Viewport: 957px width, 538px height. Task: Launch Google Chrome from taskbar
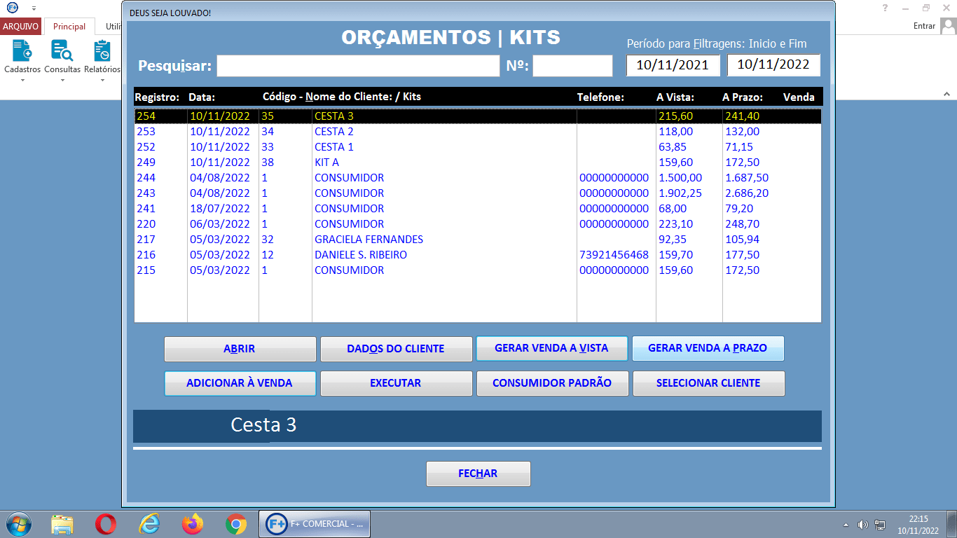[236, 524]
